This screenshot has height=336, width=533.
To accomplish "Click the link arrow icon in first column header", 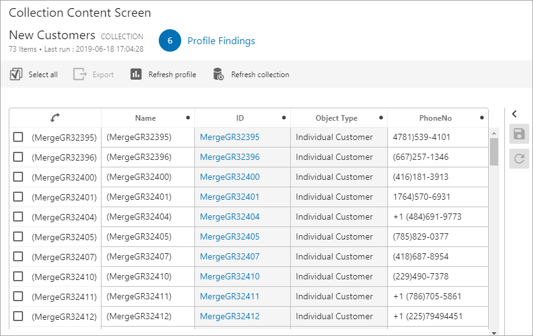I will pos(55,117).
